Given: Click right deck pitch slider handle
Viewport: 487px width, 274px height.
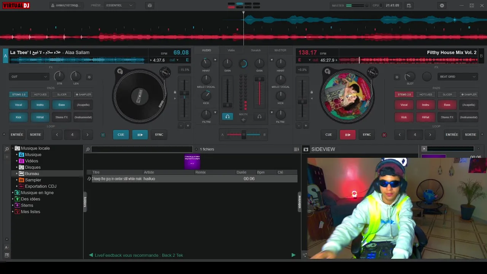Looking at the screenshot, I should [302, 102].
